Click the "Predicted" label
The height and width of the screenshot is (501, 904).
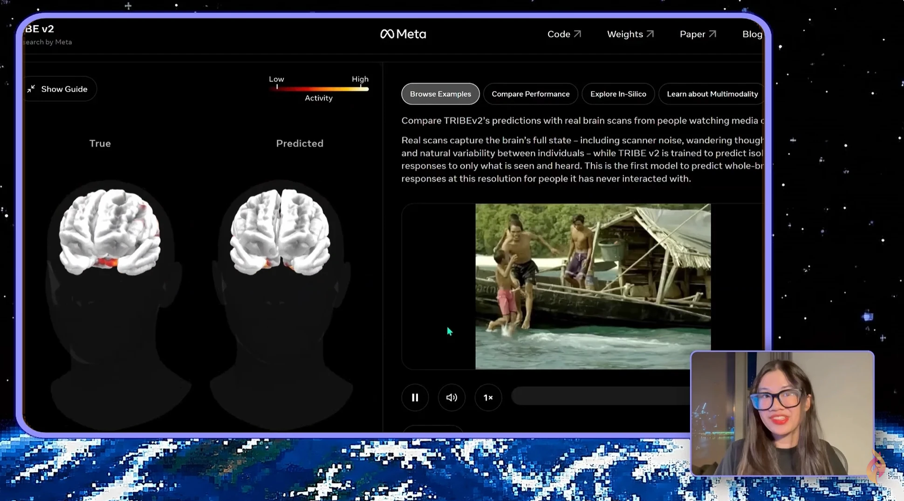pos(300,143)
